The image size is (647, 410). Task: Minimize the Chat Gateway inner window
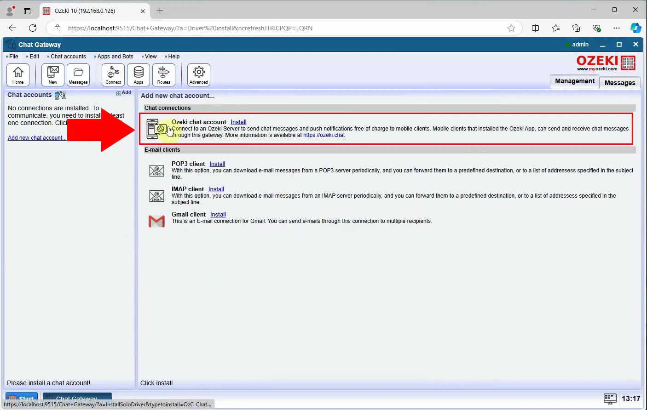pos(602,45)
